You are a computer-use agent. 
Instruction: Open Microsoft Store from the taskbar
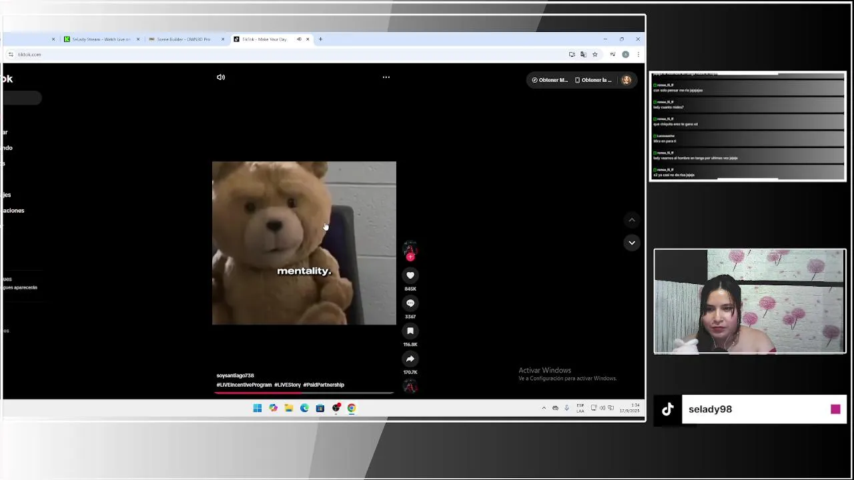(320, 408)
